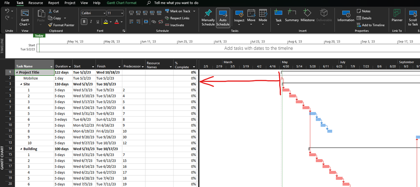Open the font size dropdown
The height and width of the screenshot is (187, 420).
coord(122,13)
